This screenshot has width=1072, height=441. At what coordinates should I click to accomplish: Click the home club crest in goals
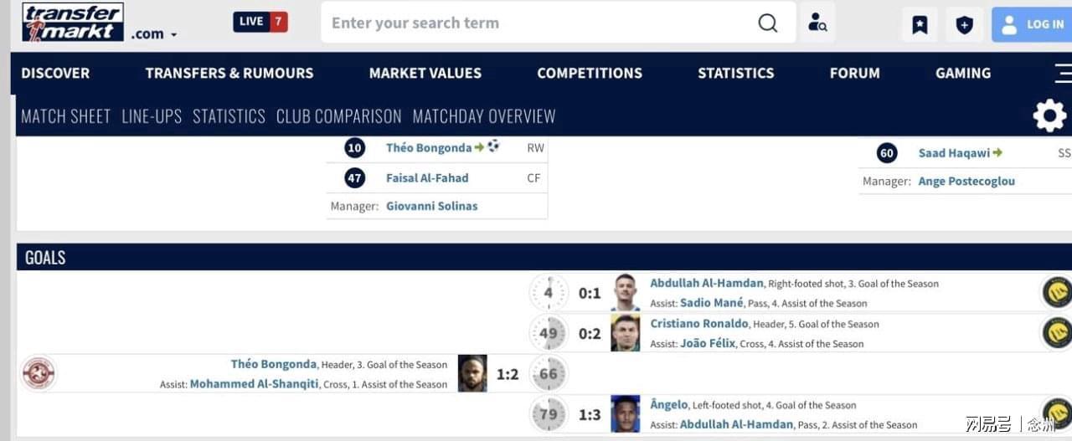point(39,373)
